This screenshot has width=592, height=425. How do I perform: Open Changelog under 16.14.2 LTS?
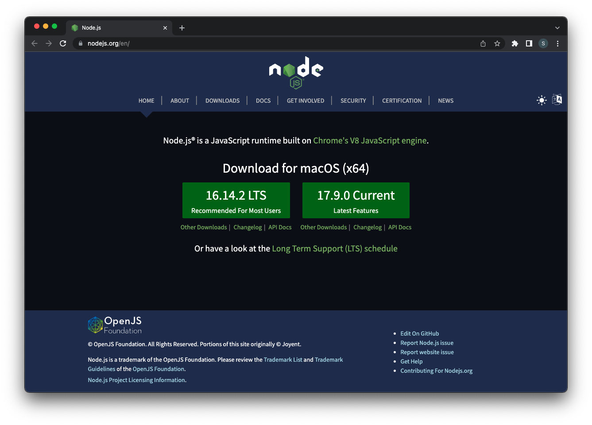[248, 227]
